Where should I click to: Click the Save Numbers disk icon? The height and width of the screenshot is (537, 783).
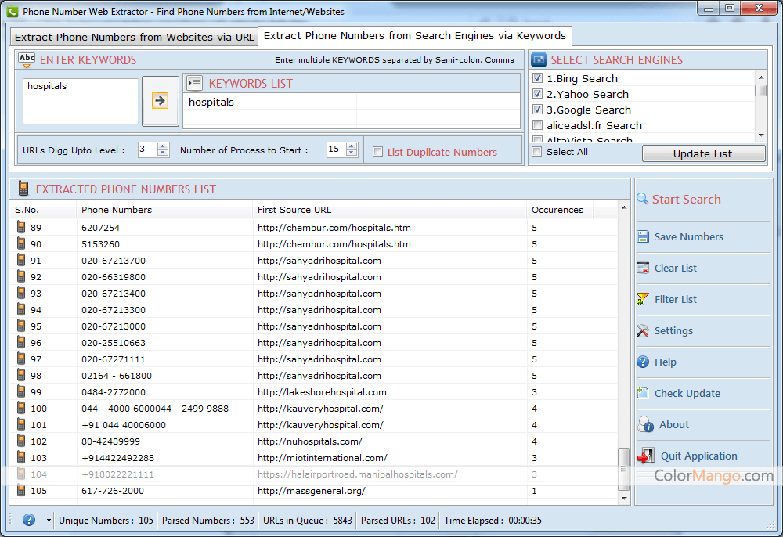pos(643,236)
